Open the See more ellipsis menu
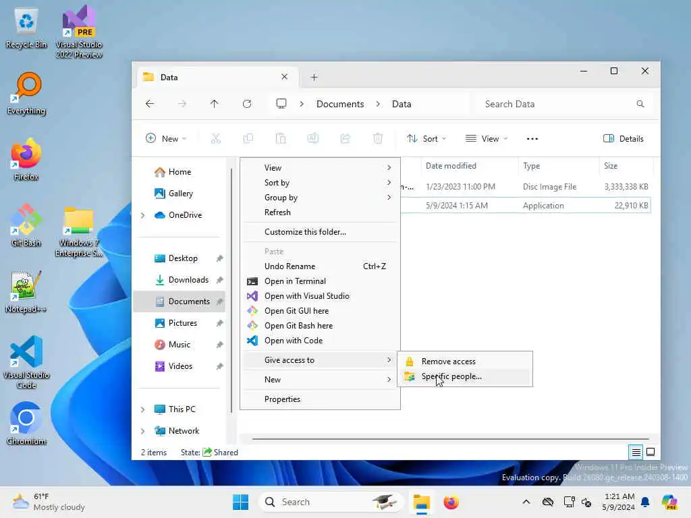Viewport: 691px width, 518px height. point(532,139)
